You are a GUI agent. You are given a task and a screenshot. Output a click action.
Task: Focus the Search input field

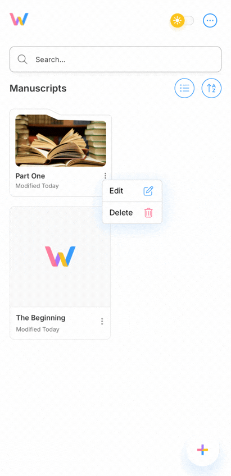116,59
